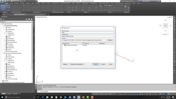Open the Manage ribbon tab
The image size is (176, 99).
click(38, 3)
